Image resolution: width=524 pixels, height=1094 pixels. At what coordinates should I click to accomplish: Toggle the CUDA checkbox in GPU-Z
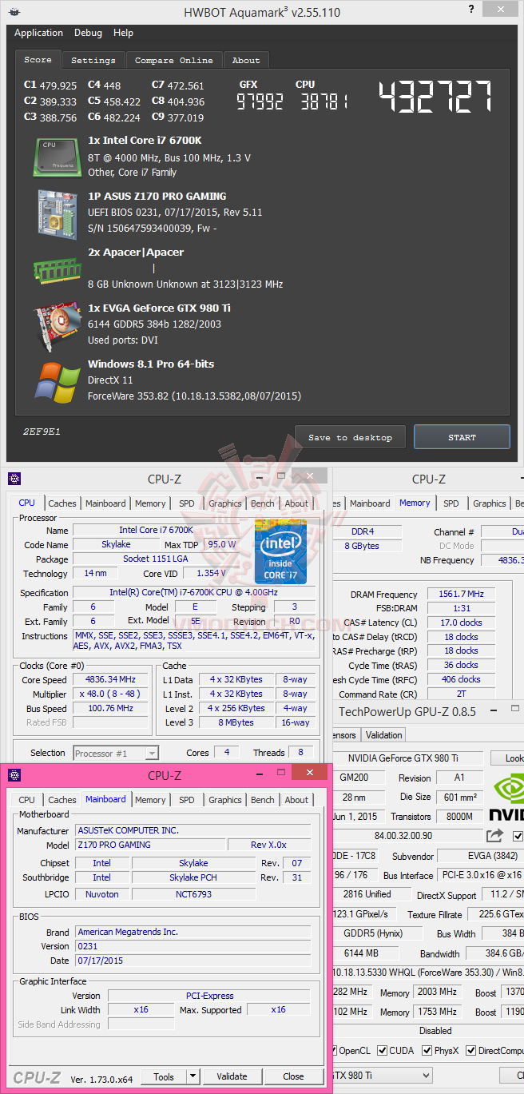[383, 1050]
